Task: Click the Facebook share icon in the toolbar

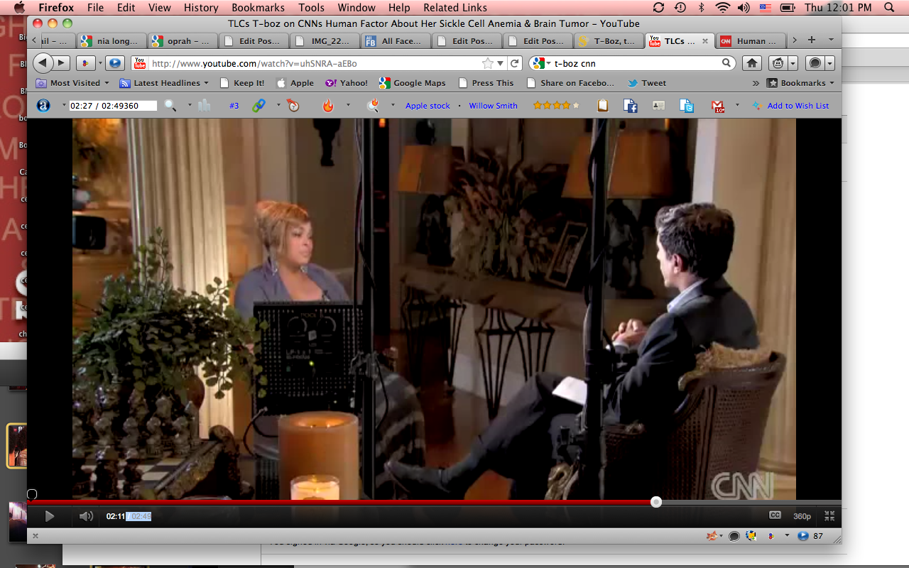Action: click(x=630, y=106)
